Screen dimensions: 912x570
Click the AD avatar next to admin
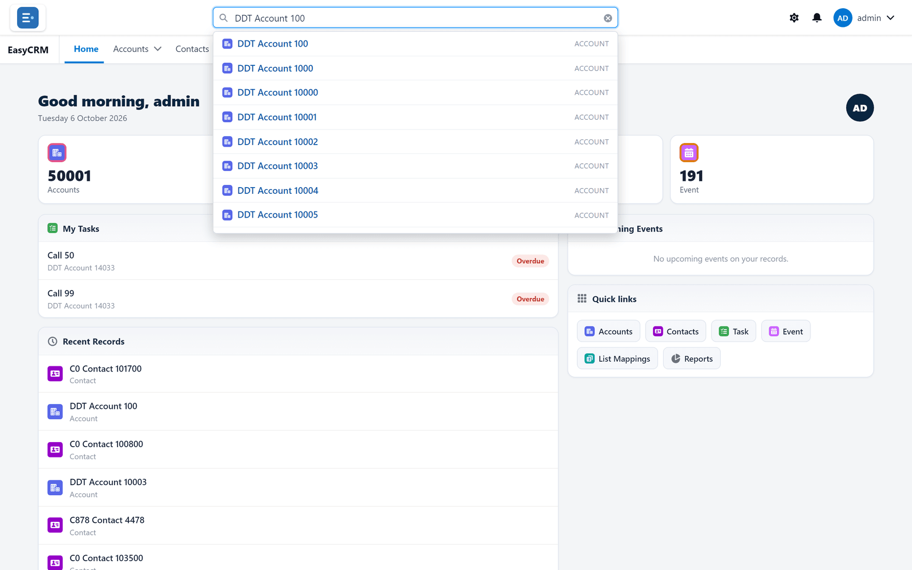[843, 18]
